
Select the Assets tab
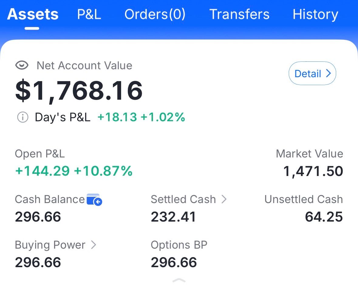point(33,14)
